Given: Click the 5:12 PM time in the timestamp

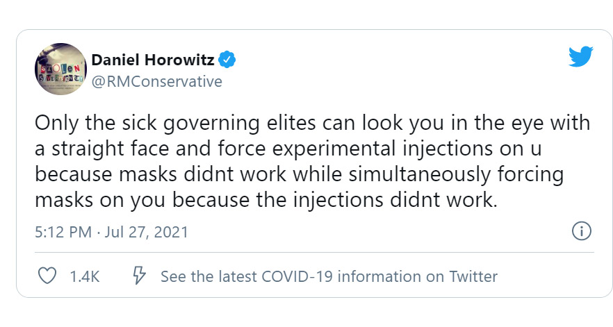Looking at the screenshot, I should point(63,231).
